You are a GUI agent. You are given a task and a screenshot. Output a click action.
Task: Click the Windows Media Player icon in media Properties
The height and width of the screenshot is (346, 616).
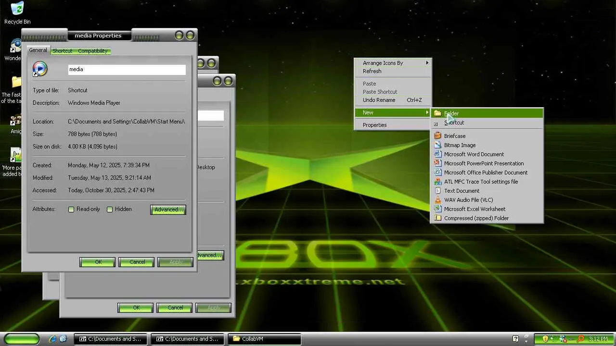click(x=40, y=69)
